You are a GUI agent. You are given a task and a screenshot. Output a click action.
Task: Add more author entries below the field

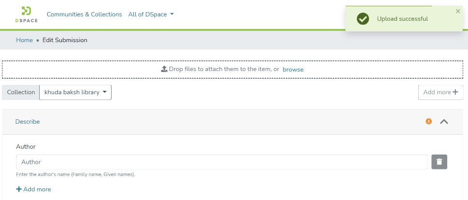click(33, 189)
